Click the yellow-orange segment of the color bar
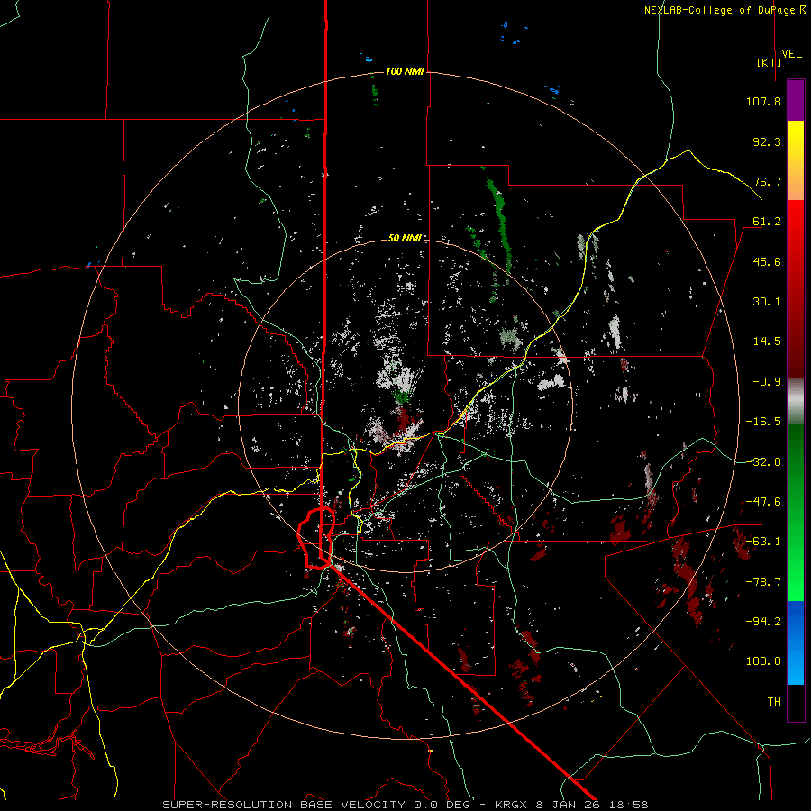Viewport: 811px width, 811px height. 796,160
